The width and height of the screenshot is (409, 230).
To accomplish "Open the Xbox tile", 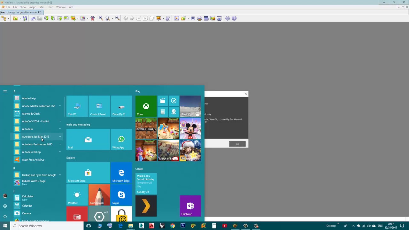I will pos(146,106).
